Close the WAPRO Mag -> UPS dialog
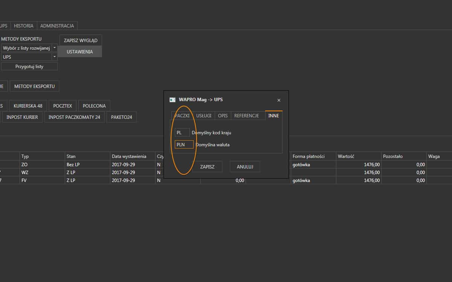The width and height of the screenshot is (452, 282). 279,100
